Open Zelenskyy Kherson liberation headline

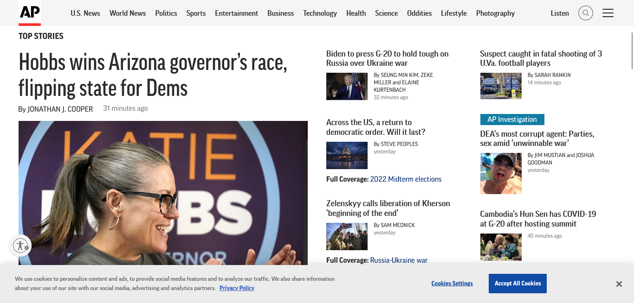(388, 208)
